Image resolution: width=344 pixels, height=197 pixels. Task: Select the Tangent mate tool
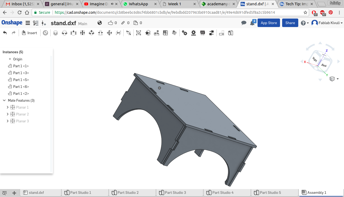[x=128, y=33]
